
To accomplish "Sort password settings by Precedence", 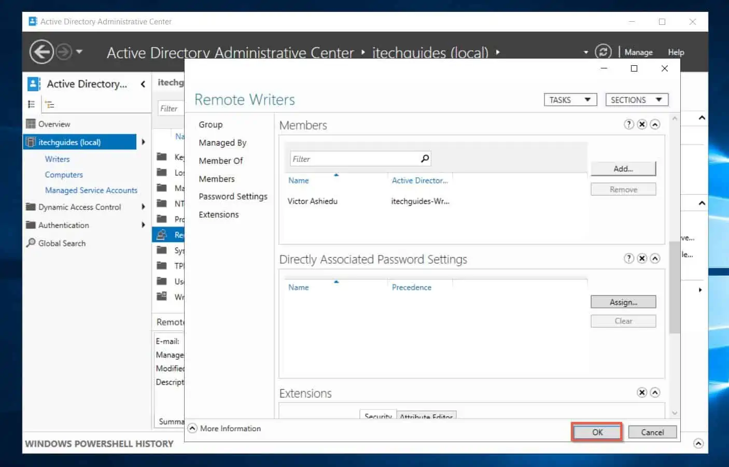I will pyautogui.click(x=412, y=287).
